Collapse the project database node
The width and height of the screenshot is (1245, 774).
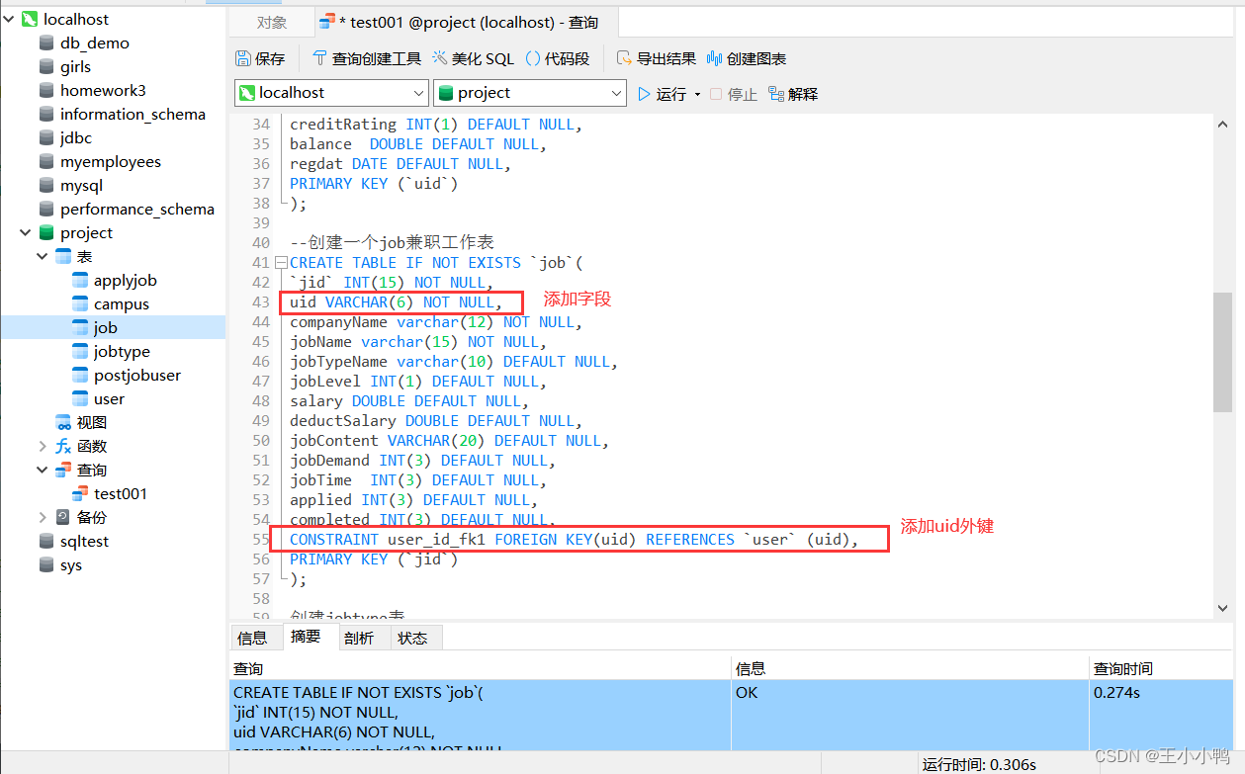pyautogui.click(x=25, y=232)
